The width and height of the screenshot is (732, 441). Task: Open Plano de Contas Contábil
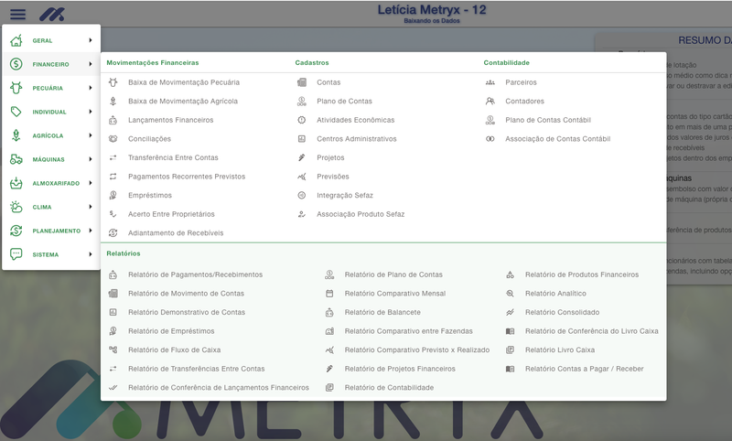[548, 120]
